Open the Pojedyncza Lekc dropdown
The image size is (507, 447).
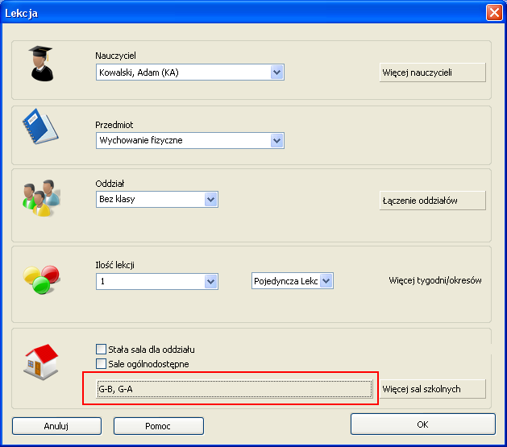coord(293,281)
